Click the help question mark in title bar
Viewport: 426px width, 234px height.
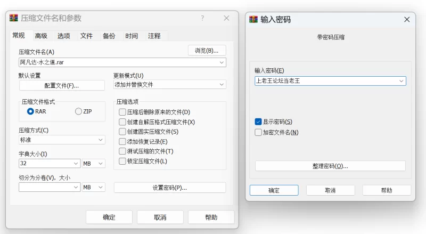(202, 18)
